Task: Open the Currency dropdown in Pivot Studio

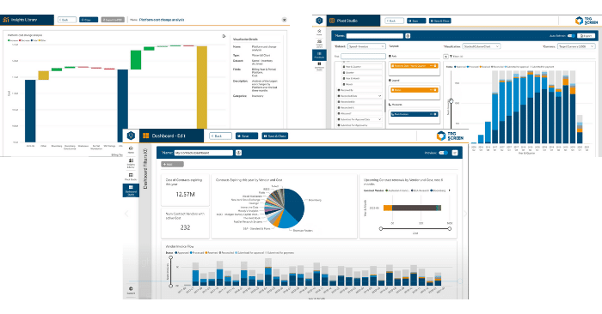Action: [576, 46]
